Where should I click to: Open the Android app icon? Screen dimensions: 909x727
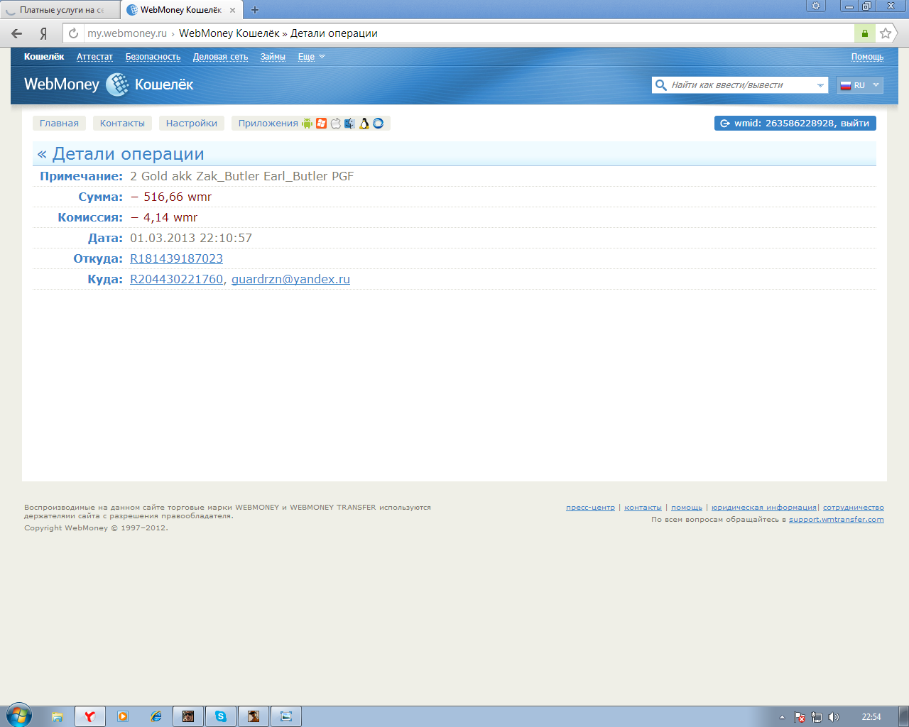pyautogui.click(x=307, y=124)
